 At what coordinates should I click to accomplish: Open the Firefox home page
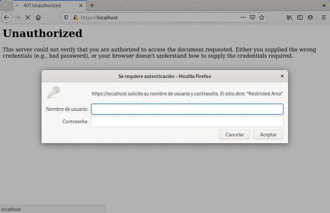pyautogui.click(x=38, y=17)
